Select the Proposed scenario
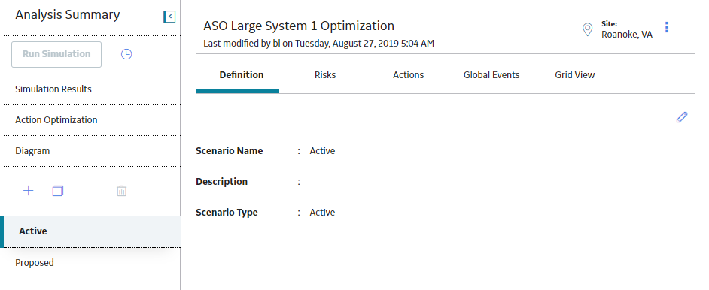This screenshot has width=709, height=290. [90, 262]
